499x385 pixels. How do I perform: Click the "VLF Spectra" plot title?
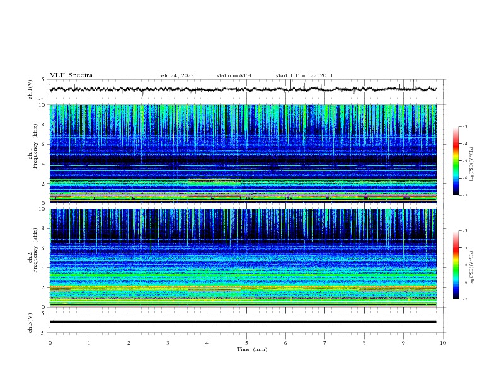71,75
